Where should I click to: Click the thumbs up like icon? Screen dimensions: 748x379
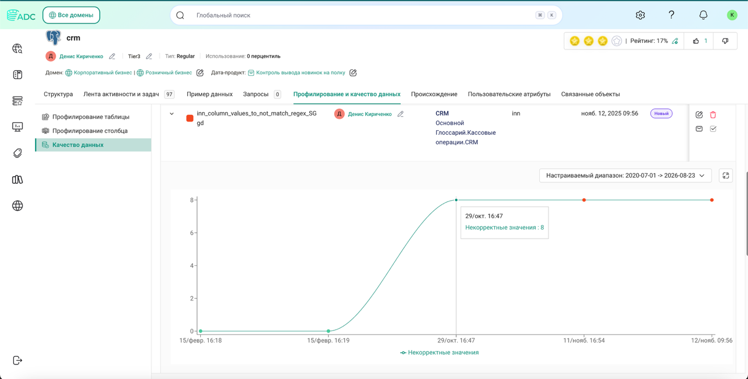pos(696,41)
